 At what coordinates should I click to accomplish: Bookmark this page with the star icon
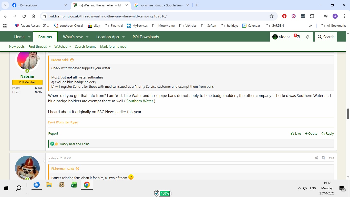(272, 16)
